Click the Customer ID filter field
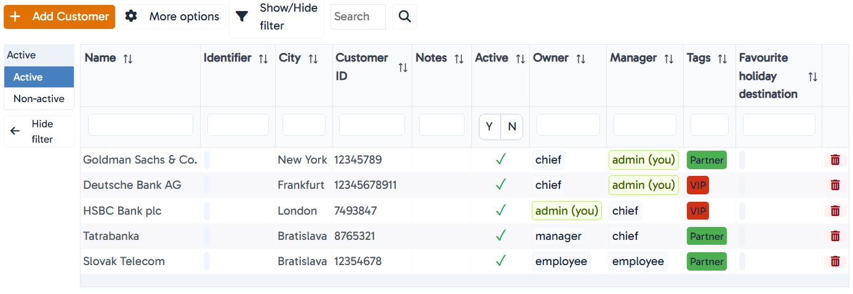Image resolution: width=853 pixels, height=294 pixels. coord(372,125)
